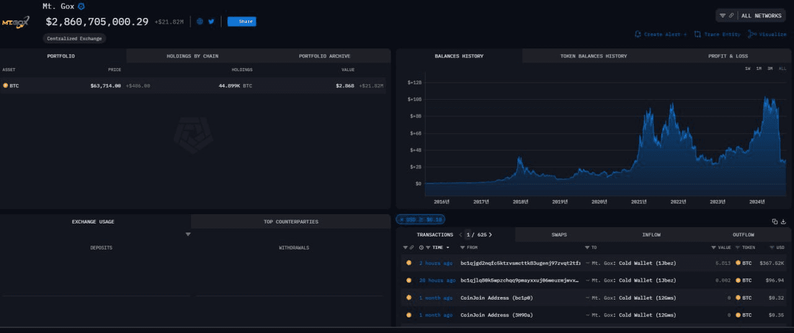
Task: Click the Visualize graph icon
Action: pyautogui.click(x=752, y=34)
